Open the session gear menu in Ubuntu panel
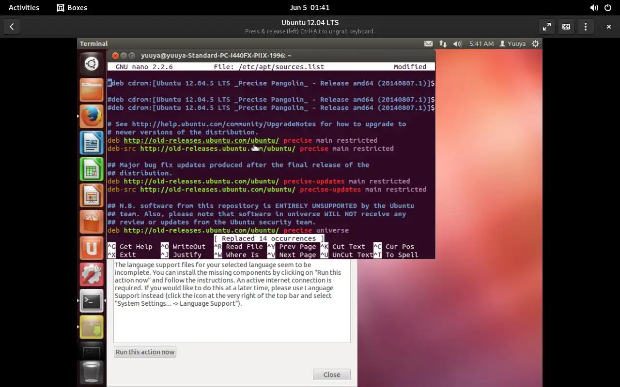Screen dimensions: 620x387 point(535,44)
